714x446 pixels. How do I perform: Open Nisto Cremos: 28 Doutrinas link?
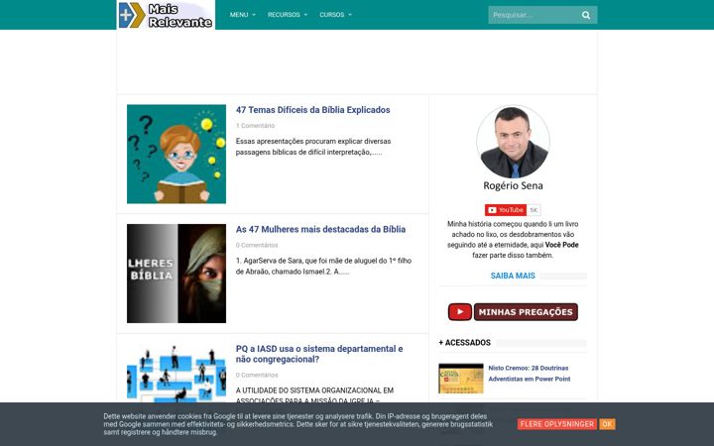[x=530, y=374]
